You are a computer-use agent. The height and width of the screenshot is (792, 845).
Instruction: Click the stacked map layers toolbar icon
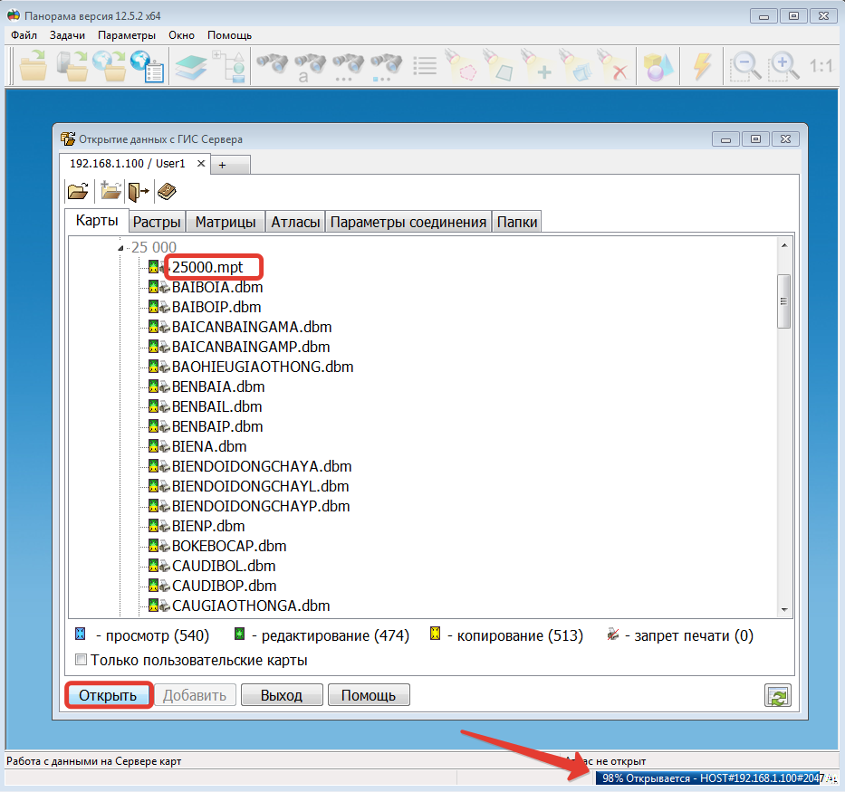(x=191, y=66)
